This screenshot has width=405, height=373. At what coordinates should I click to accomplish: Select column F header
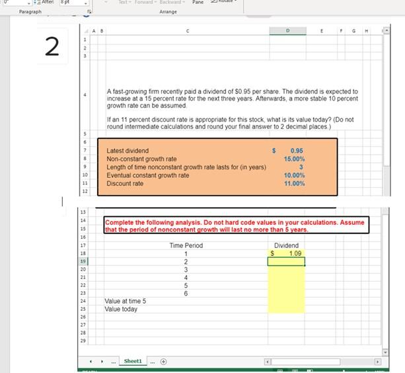(x=341, y=31)
